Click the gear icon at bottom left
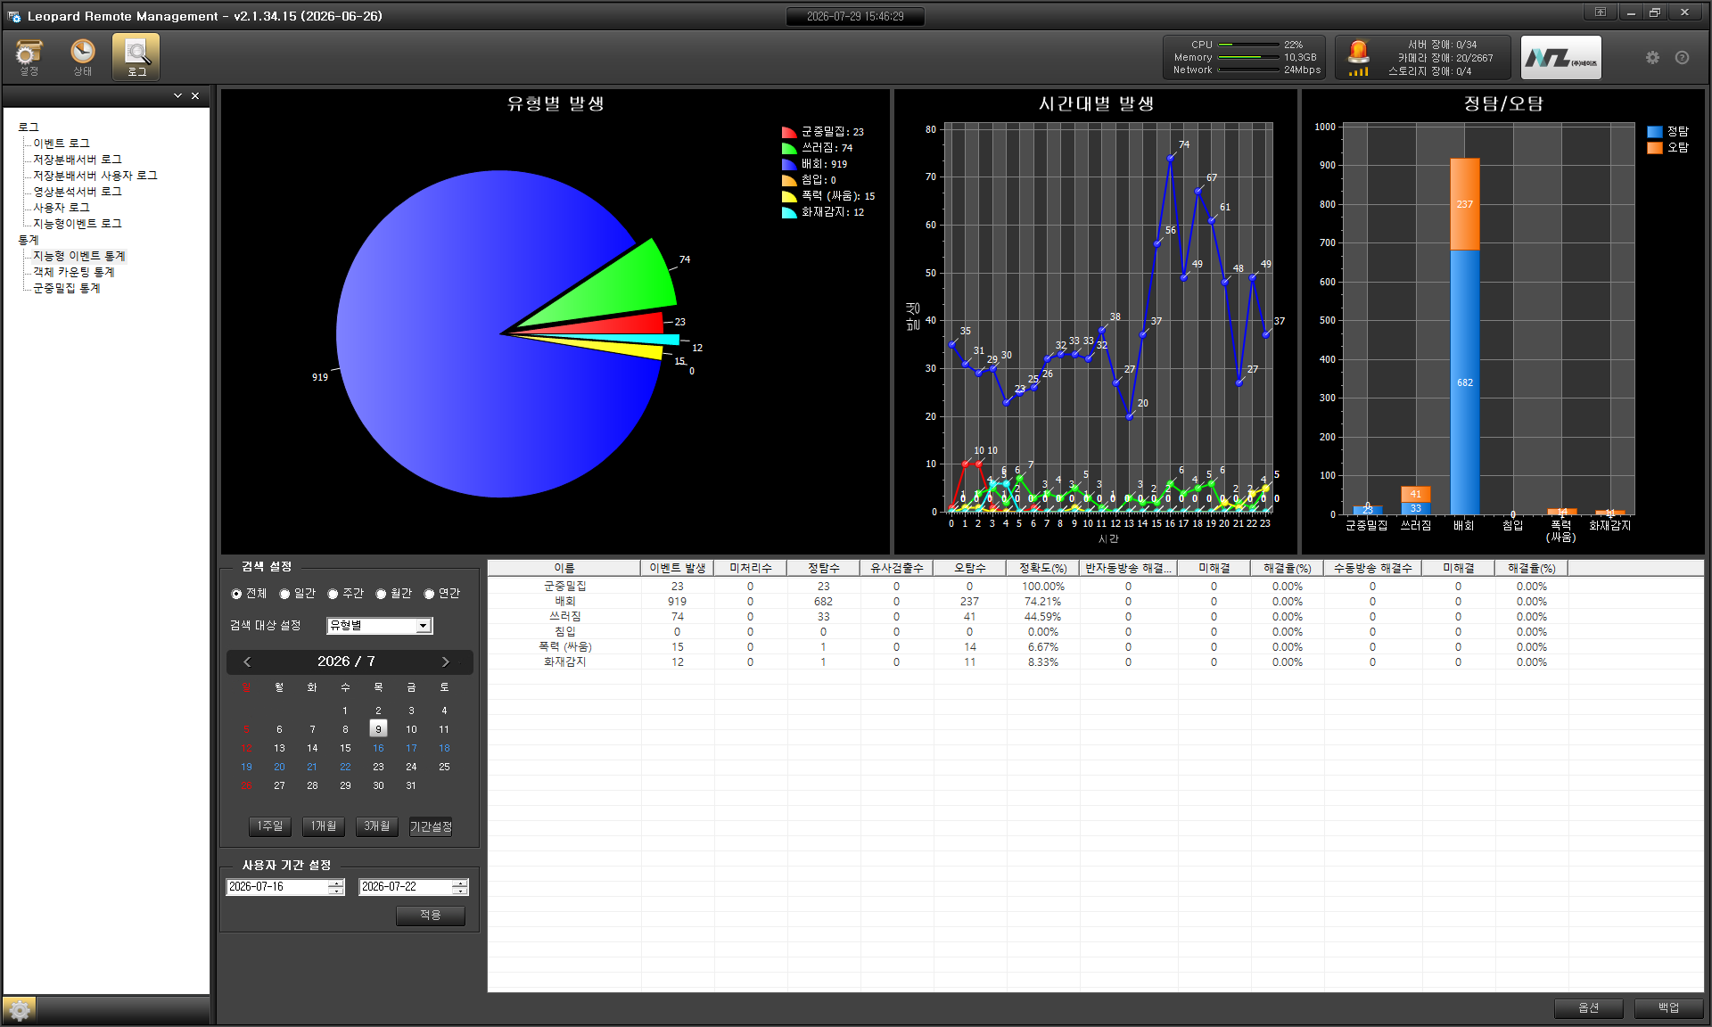Viewport: 1712px width, 1027px height. 20,1010
